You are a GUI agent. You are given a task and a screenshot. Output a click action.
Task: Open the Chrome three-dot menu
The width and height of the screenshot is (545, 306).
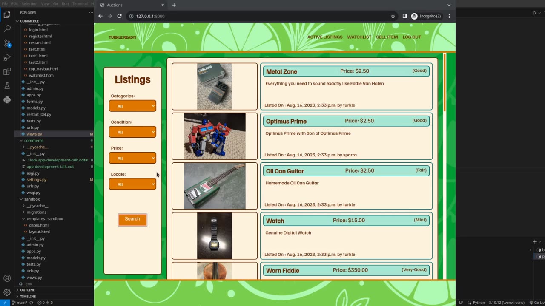pos(449,16)
